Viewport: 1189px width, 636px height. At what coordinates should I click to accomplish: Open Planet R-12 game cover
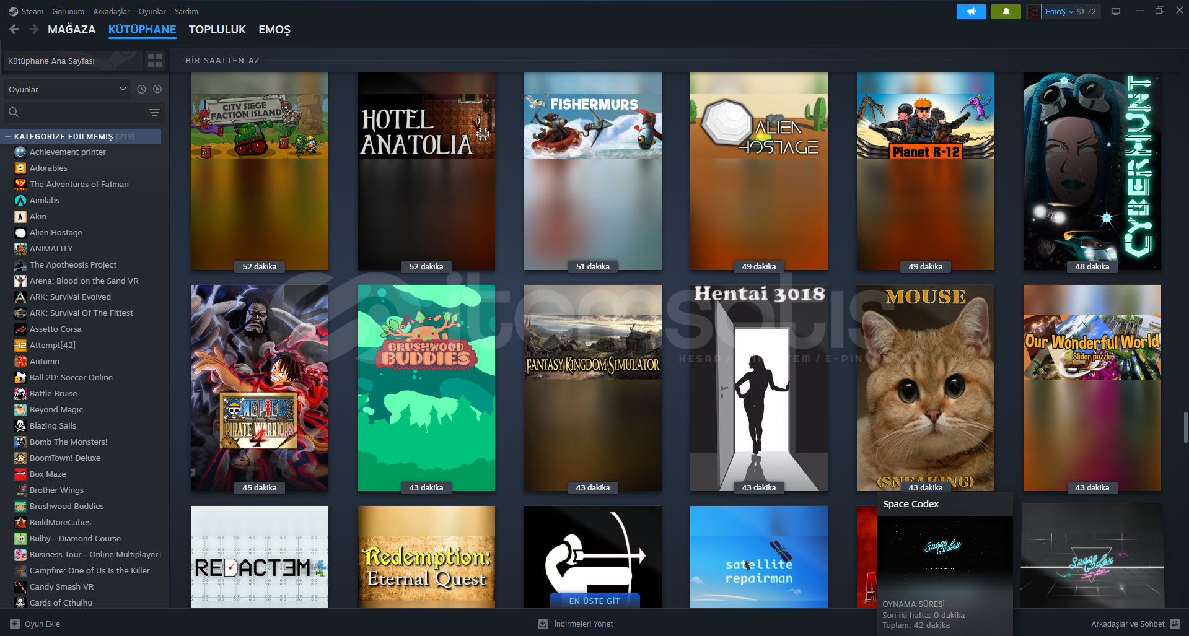pos(926,171)
